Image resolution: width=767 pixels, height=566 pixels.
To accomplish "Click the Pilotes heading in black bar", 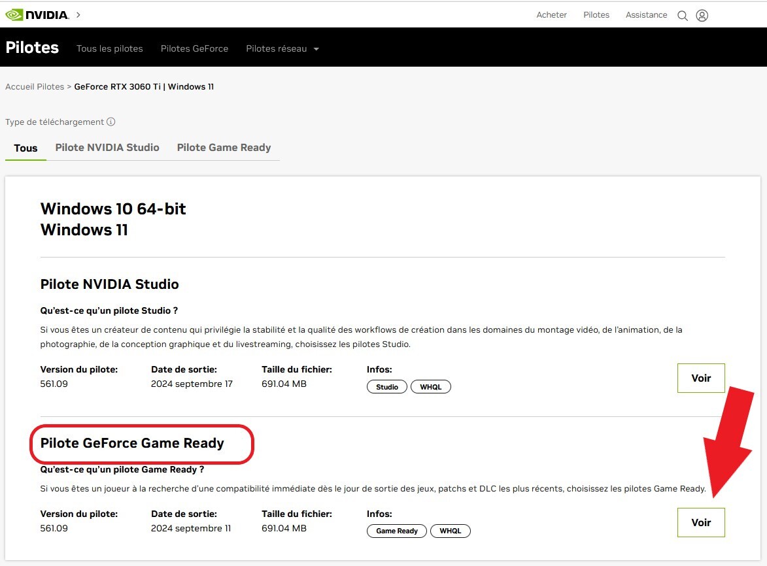I will (x=32, y=48).
